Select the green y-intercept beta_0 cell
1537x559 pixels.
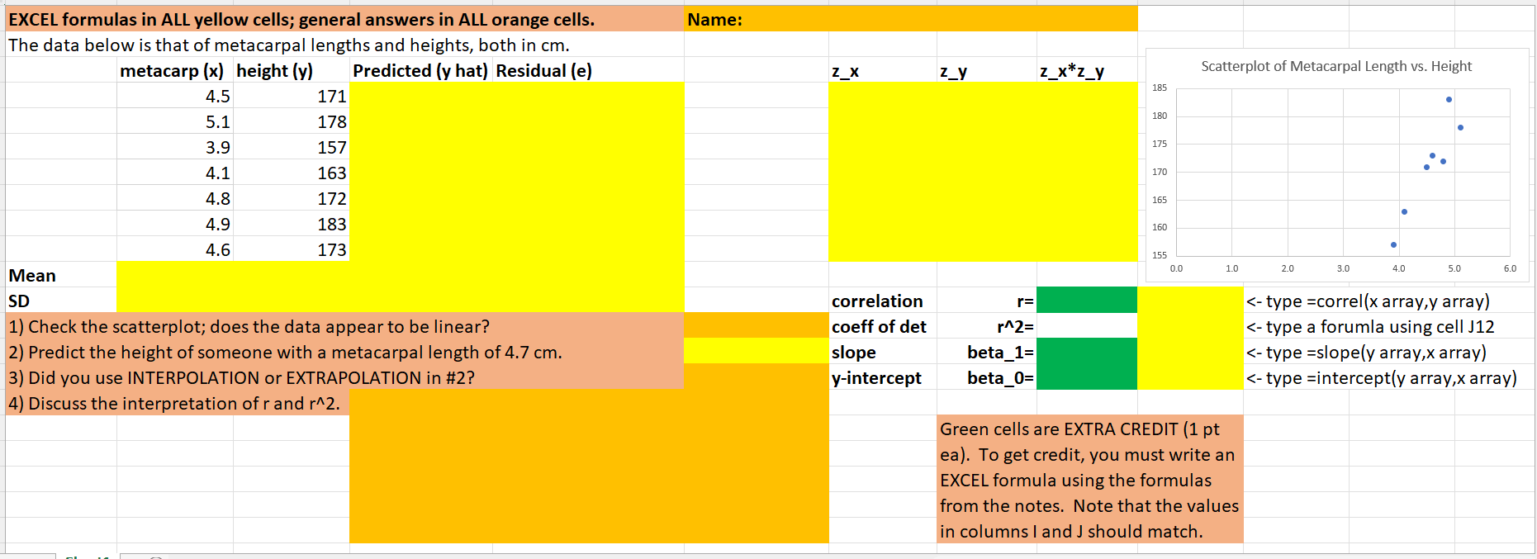click(x=1087, y=377)
